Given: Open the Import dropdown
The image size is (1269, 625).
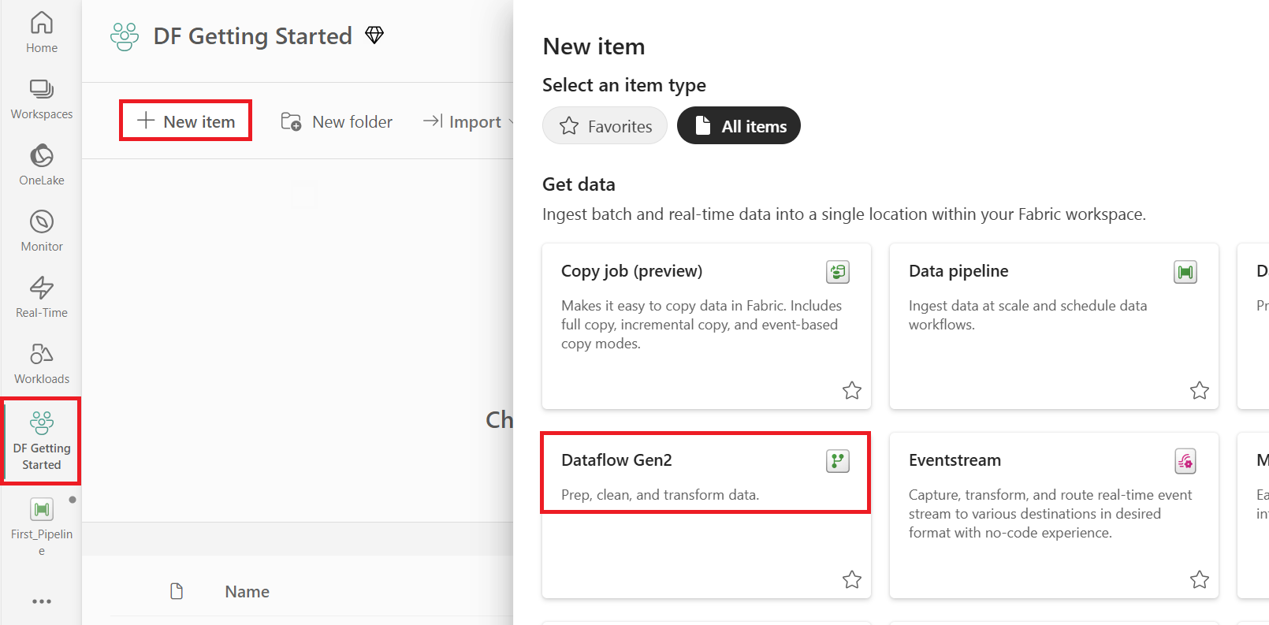Looking at the screenshot, I should [468, 121].
